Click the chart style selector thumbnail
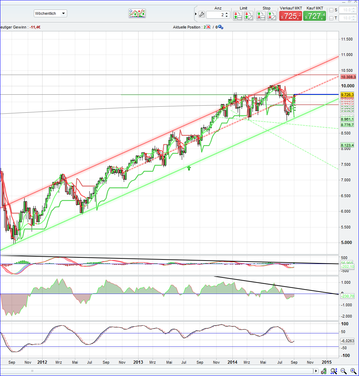Screen dimensions: 359x376 tap(137, 13)
